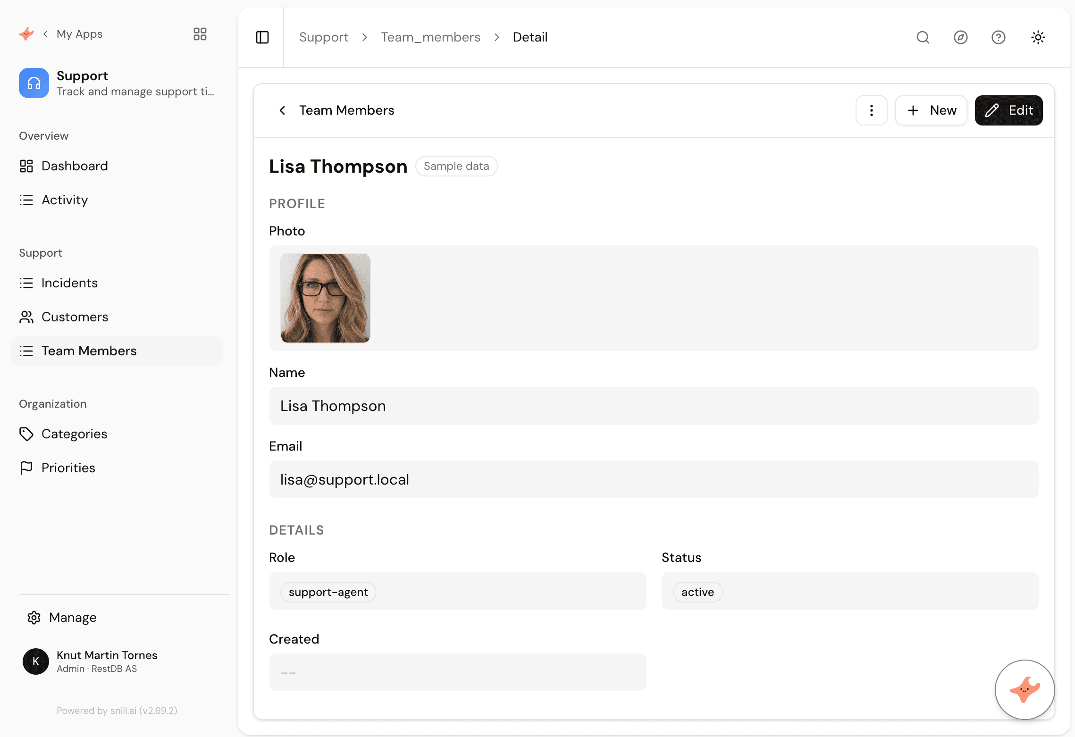The image size is (1075, 737).
Task: Open the three-dot more options menu
Action: coord(872,110)
